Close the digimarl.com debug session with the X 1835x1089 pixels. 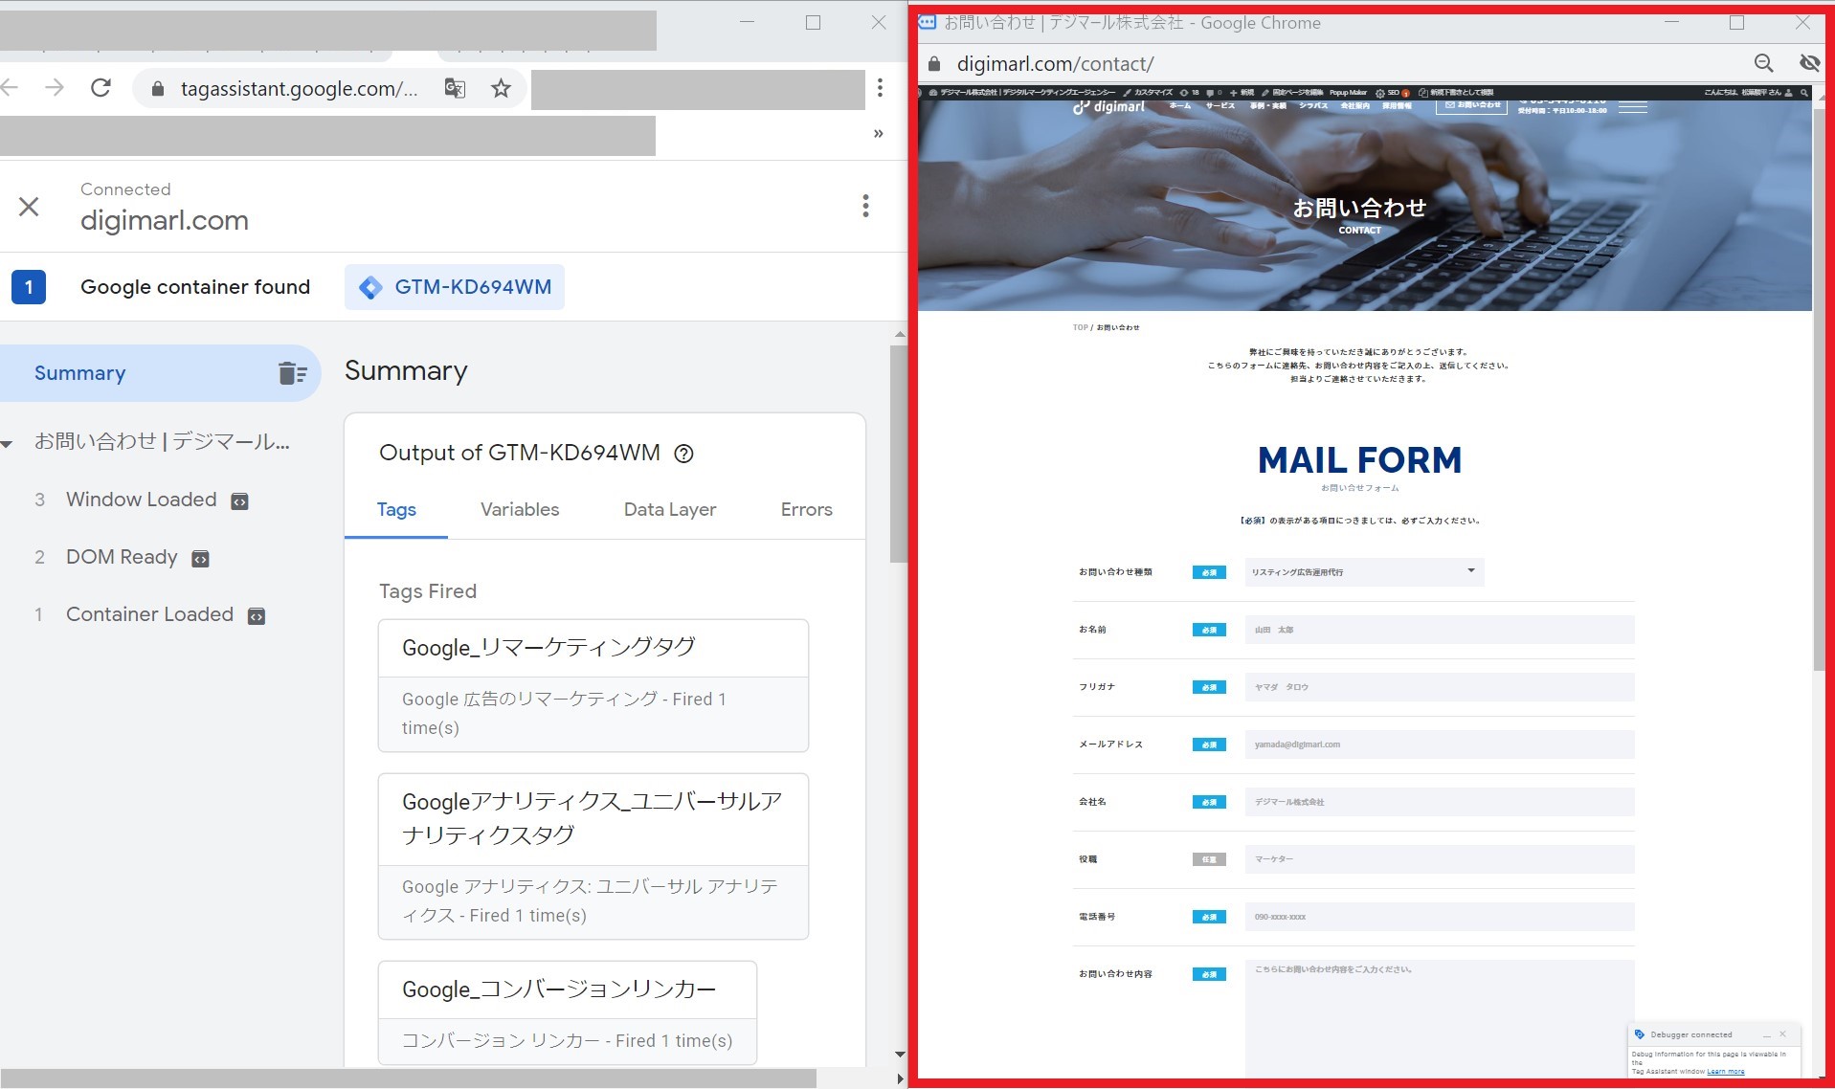point(29,207)
